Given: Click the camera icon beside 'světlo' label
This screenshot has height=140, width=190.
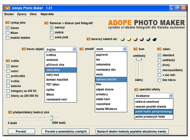Looking at the screenshot, I should click(x=8, y=61).
